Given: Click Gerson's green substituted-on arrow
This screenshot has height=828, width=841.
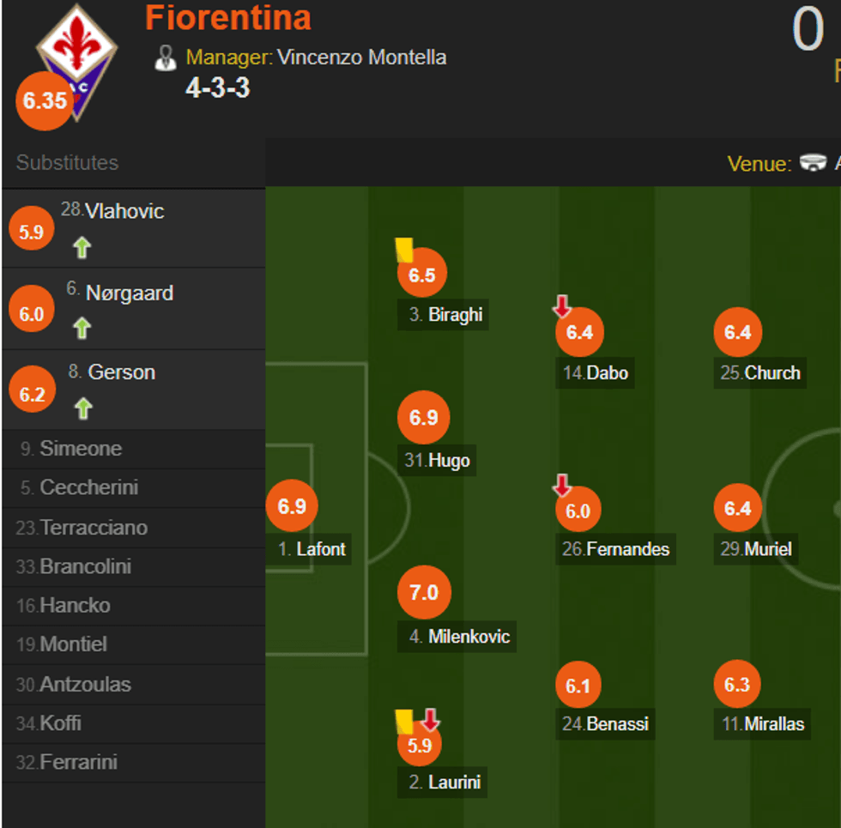Looking at the screenshot, I should 82,408.
